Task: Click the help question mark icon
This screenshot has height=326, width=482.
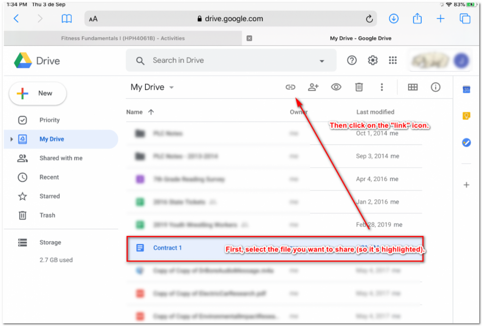Action: (x=352, y=60)
